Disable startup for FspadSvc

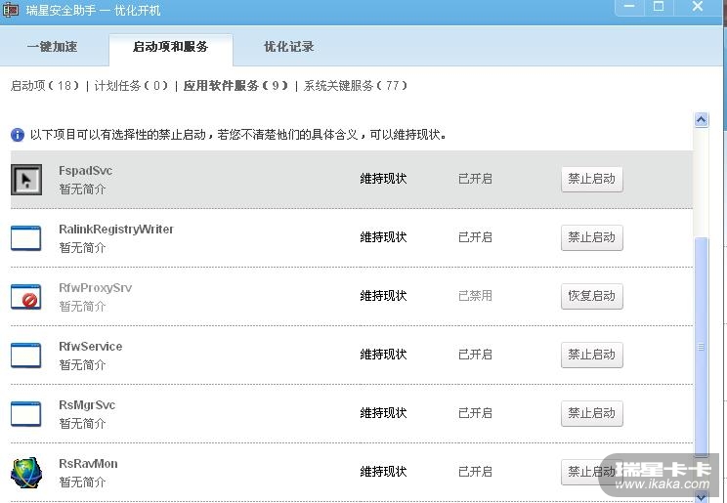[x=591, y=179]
